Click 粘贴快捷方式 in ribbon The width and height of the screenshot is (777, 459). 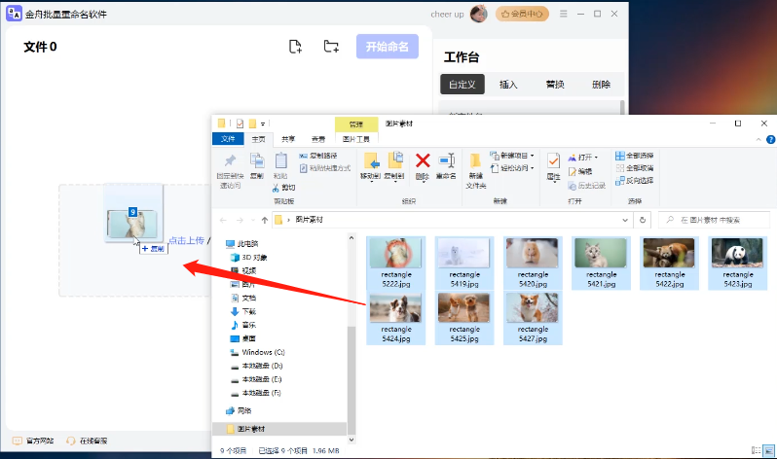pos(325,168)
